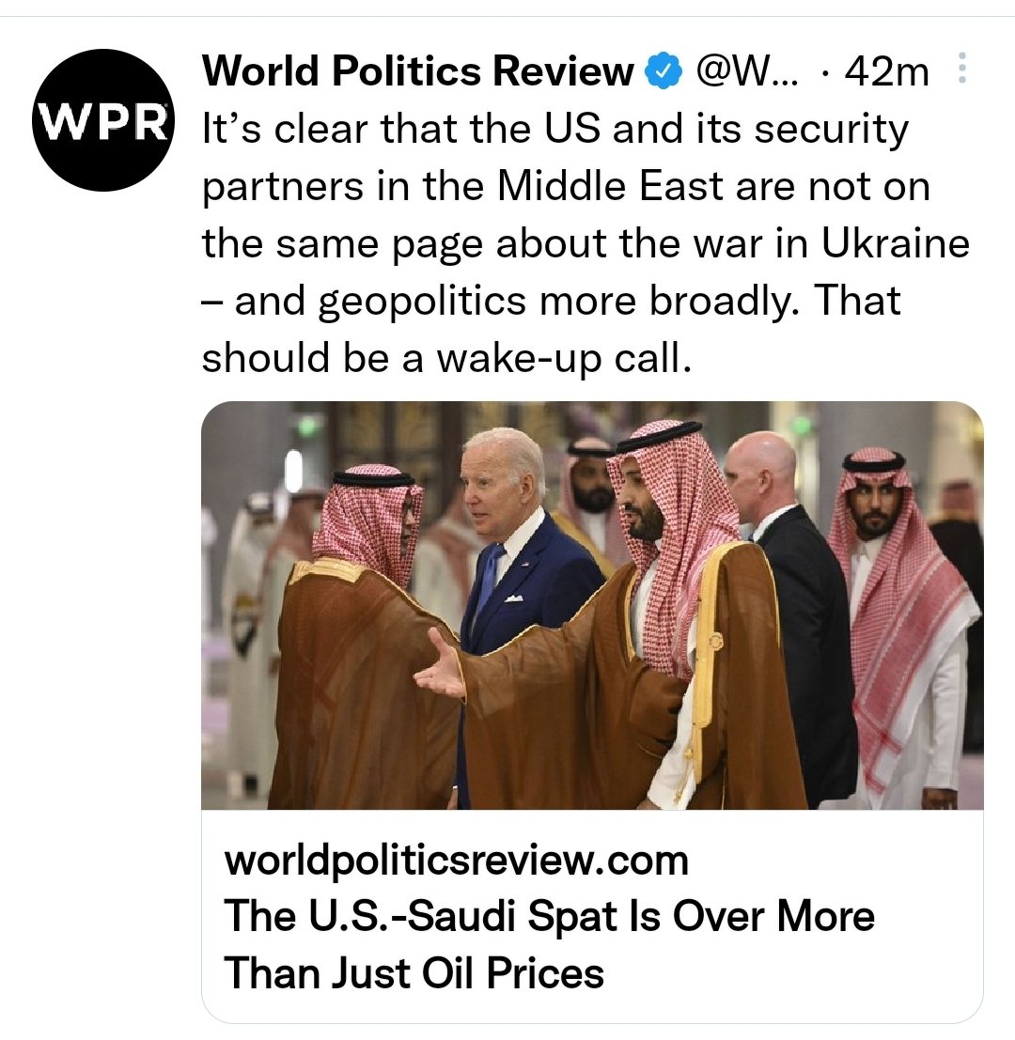Click the wake-up call sentence
Viewport: 1015px width, 1040px height.
tap(446, 358)
